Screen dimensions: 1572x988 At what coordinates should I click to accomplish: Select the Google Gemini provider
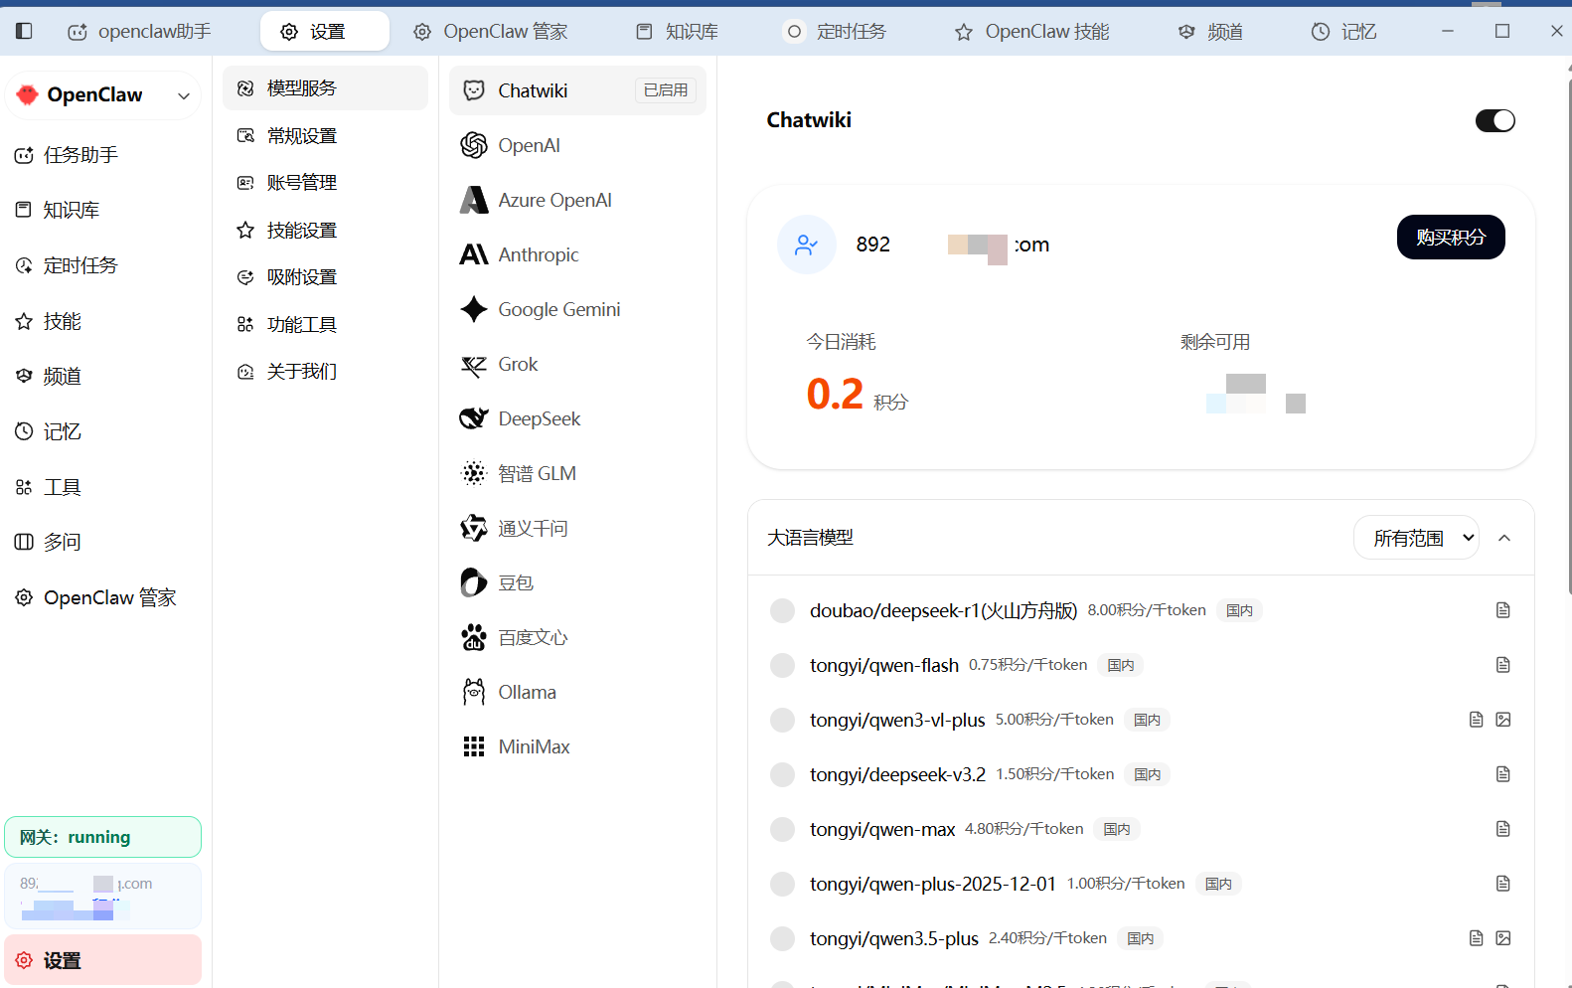pyautogui.click(x=577, y=309)
